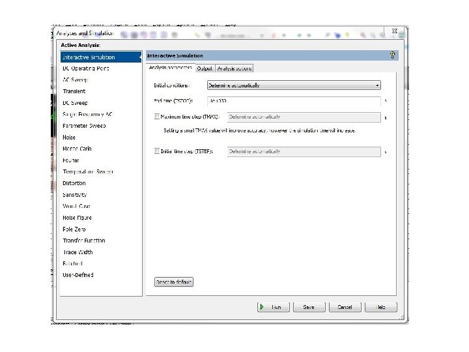Select Single Frequency AC analysis
This screenshot has width=469, height=352.
[x=101, y=114]
